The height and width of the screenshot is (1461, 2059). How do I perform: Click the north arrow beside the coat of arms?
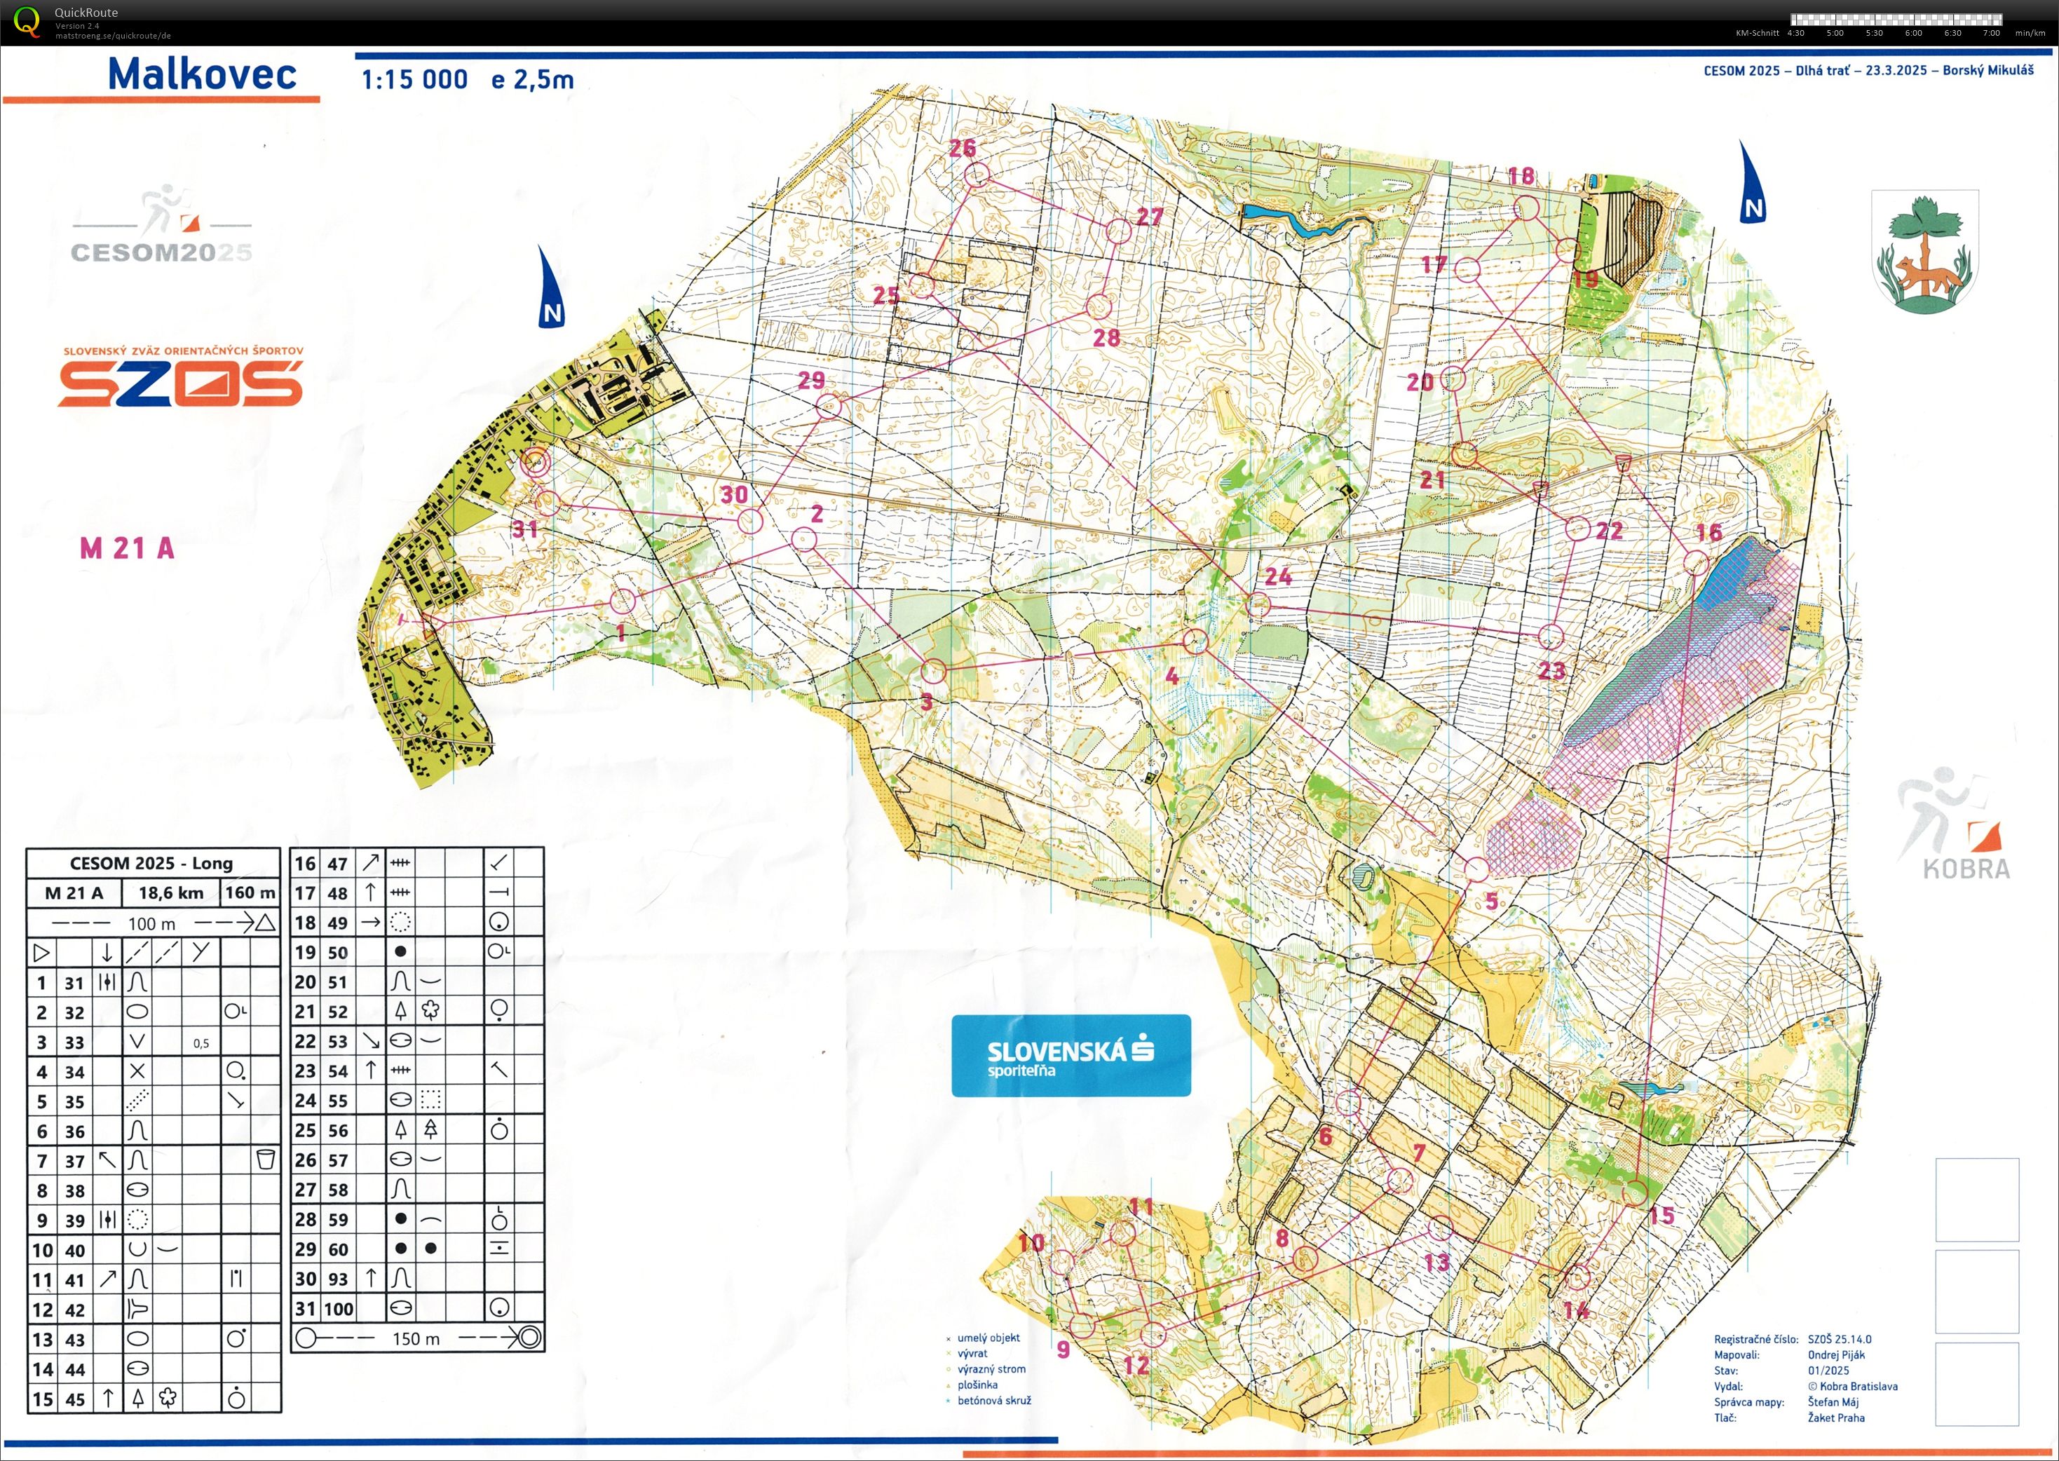(x=1751, y=181)
